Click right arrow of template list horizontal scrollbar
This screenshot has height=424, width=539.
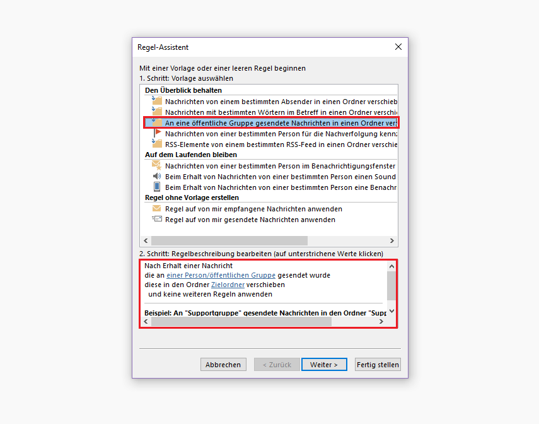click(x=392, y=240)
